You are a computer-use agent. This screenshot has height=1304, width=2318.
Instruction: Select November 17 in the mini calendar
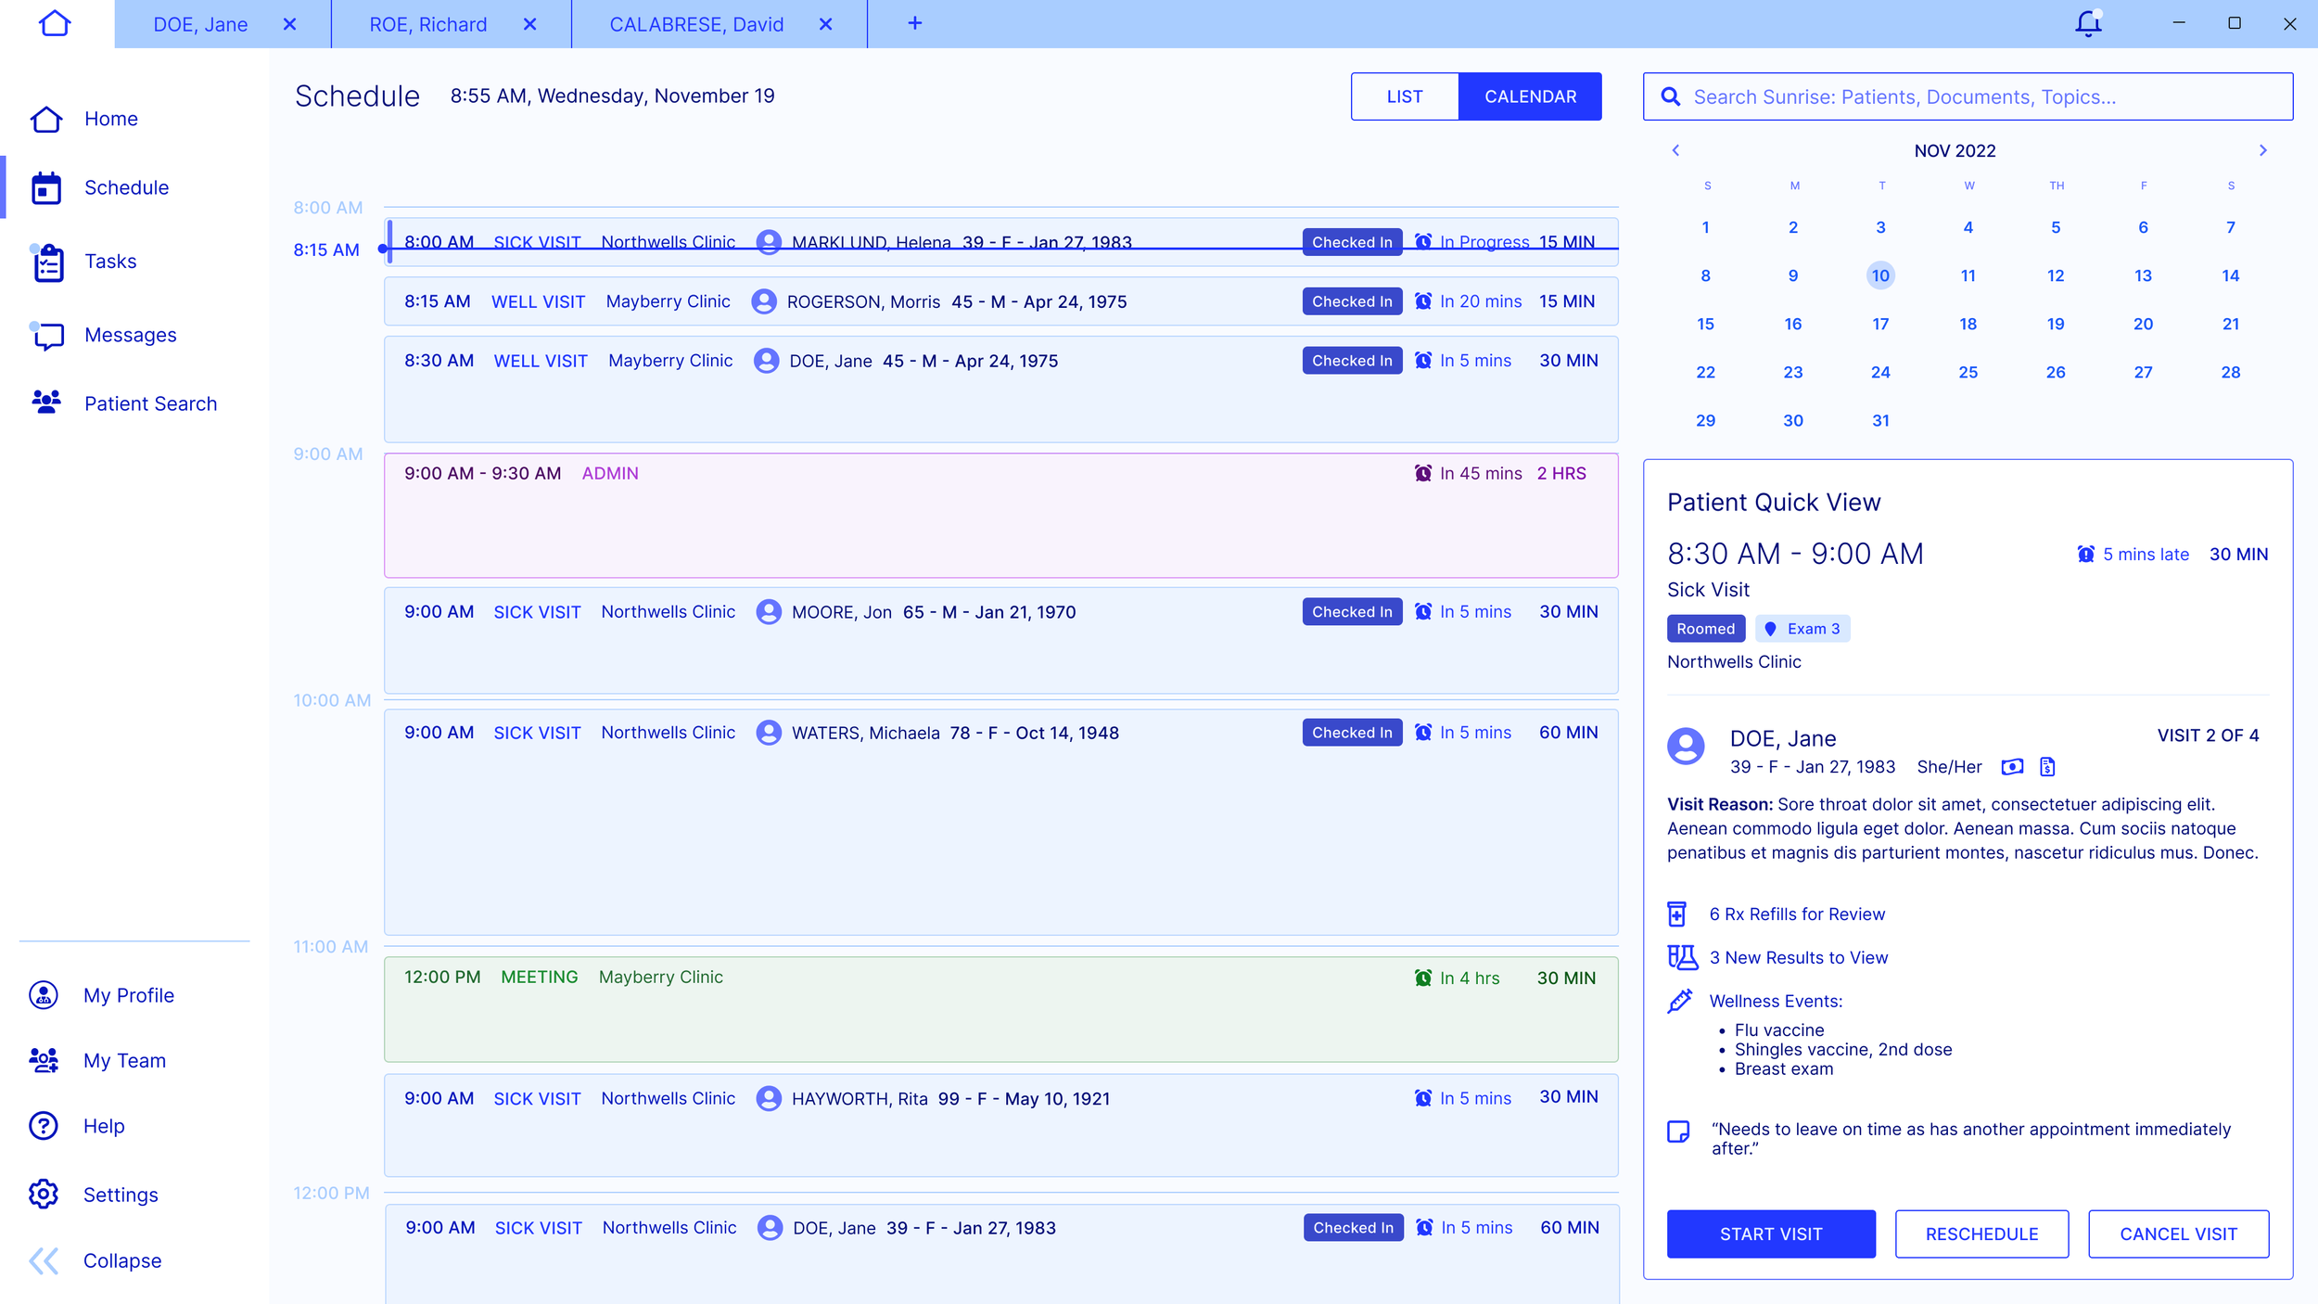(x=1879, y=324)
